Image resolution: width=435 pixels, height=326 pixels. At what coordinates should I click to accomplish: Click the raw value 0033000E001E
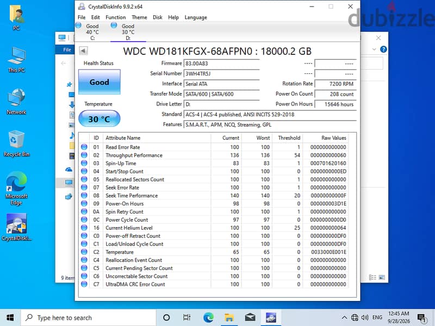[328, 252]
